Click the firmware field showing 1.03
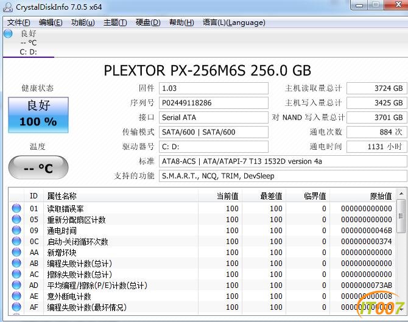The width and height of the screenshot is (408, 322). click(x=214, y=88)
